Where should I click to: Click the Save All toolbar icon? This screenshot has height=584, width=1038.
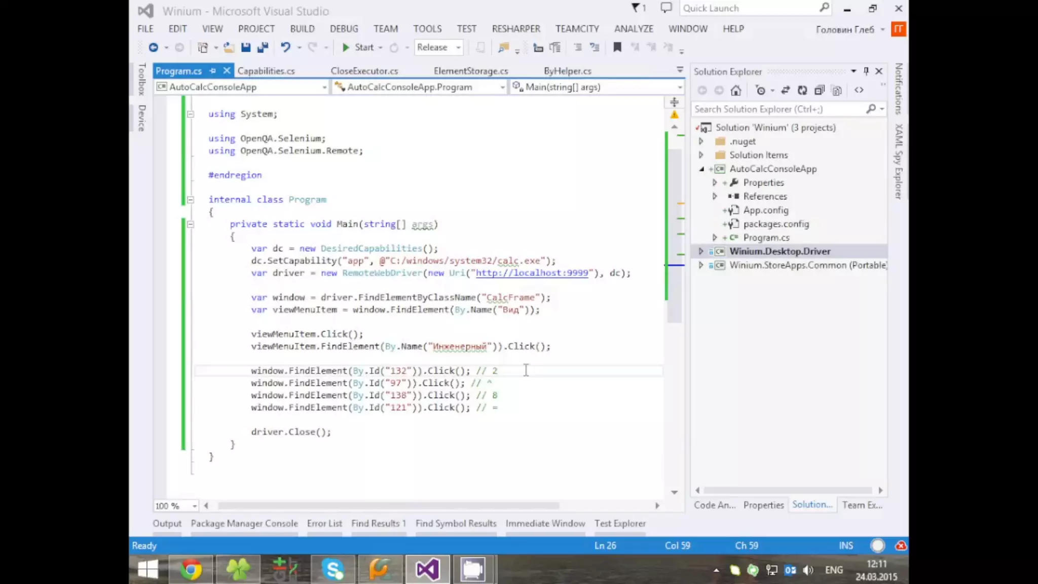pos(263,47)
